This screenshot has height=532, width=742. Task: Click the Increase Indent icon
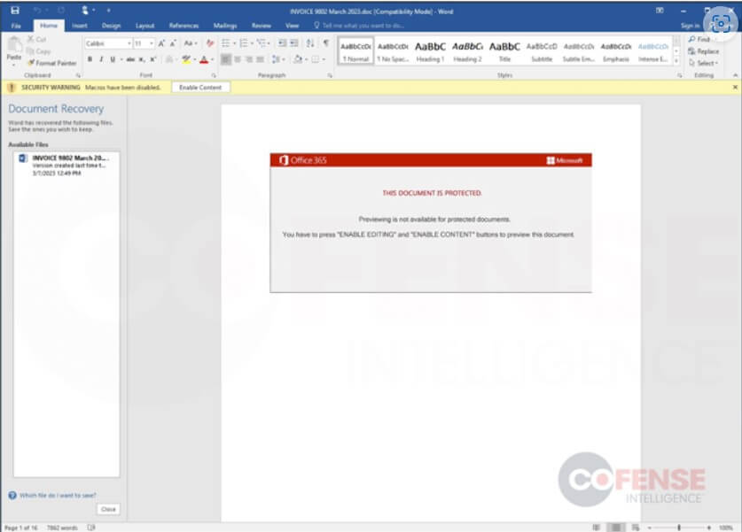[293, 43]
